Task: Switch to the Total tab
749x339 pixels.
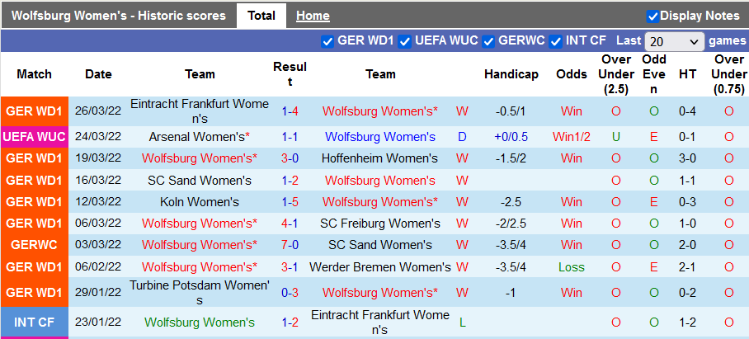Action: coord(261,16)
